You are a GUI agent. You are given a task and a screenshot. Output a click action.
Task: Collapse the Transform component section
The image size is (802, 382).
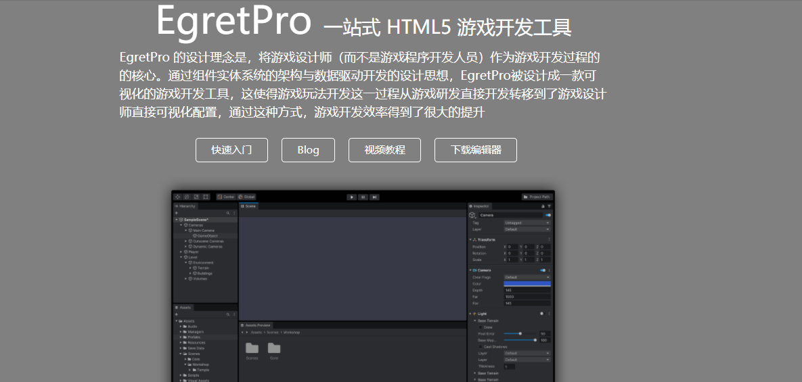[470, 239]
